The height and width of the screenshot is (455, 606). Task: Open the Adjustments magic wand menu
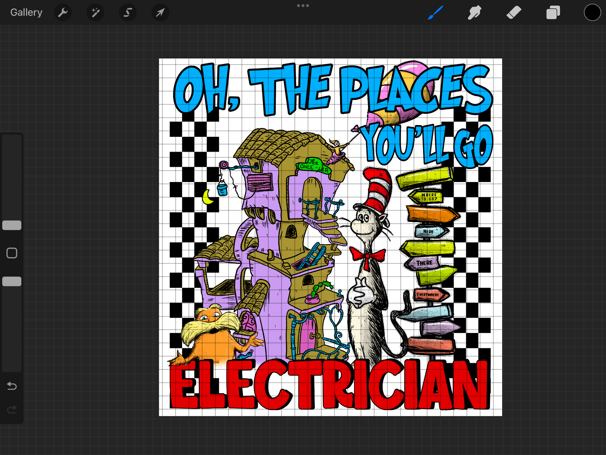[x=95, y=12]
